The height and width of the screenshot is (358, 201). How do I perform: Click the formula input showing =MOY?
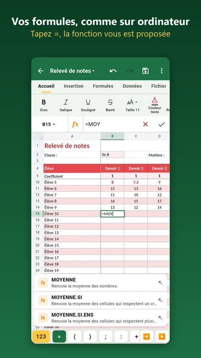[112, 124]
